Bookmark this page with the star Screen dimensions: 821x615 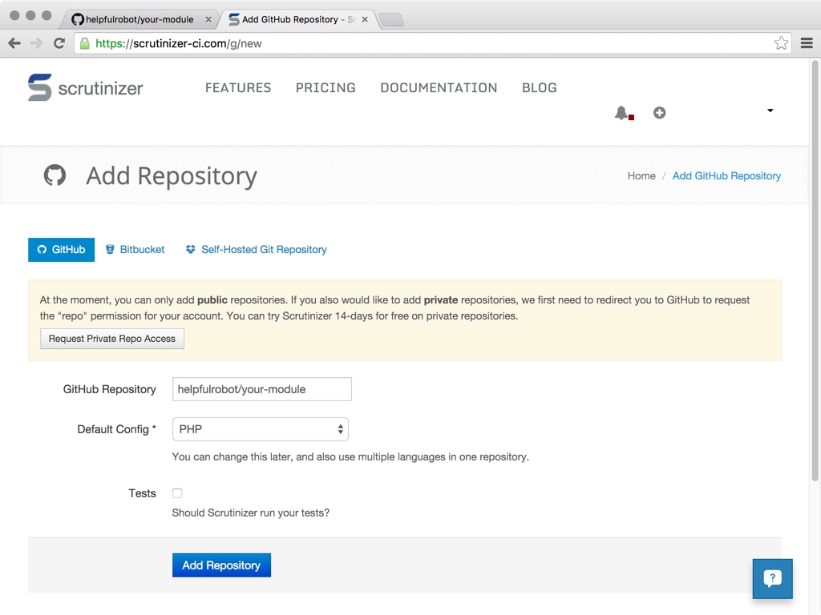tap(781, 43)
